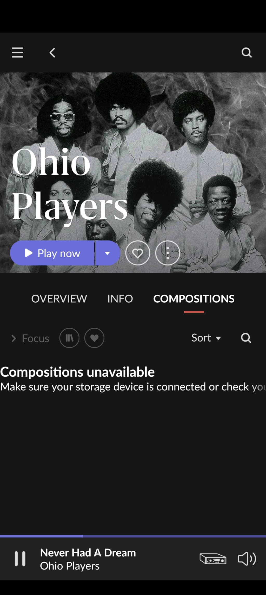
Task: Select the COMPOSITIONS tab
Action: tap(194, 299)
